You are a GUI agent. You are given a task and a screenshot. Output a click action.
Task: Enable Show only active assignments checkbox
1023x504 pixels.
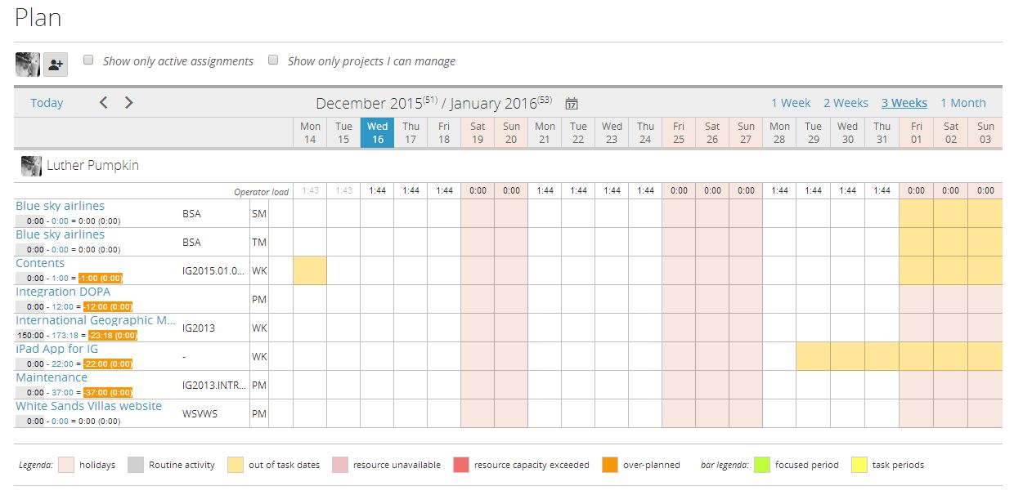88,60
